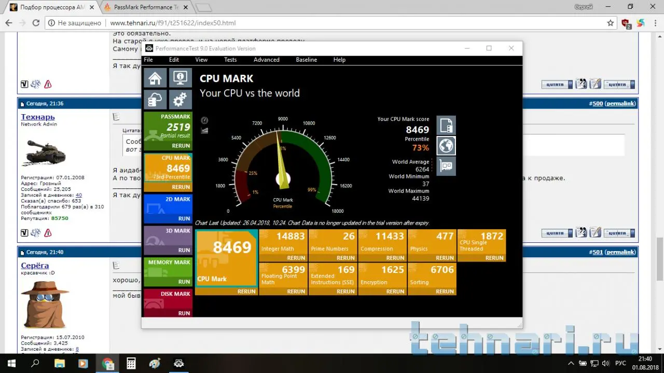Rerun the Sorting test
Screen dimensions: 664x373
pyautogui.click(x=445, y=292)
